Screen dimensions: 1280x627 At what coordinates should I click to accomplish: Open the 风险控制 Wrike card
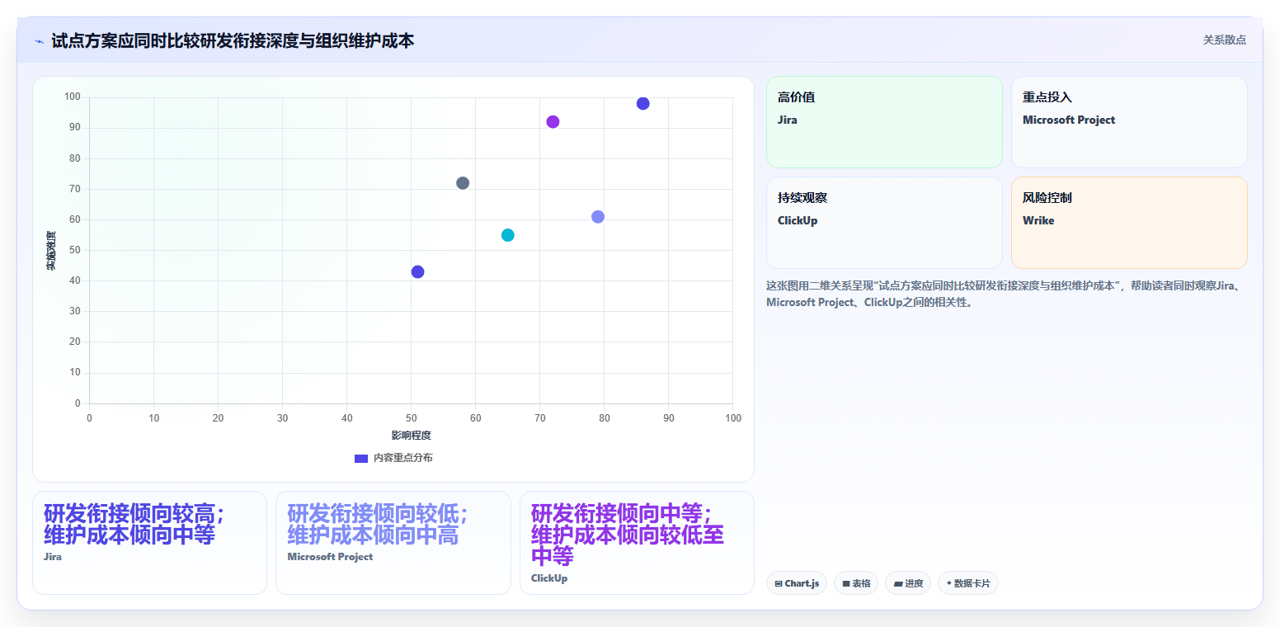pos(1129,223)
